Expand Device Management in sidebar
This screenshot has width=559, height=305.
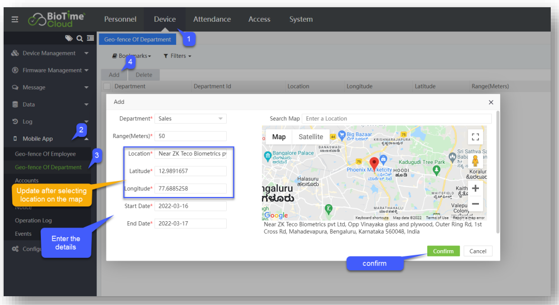49,53
